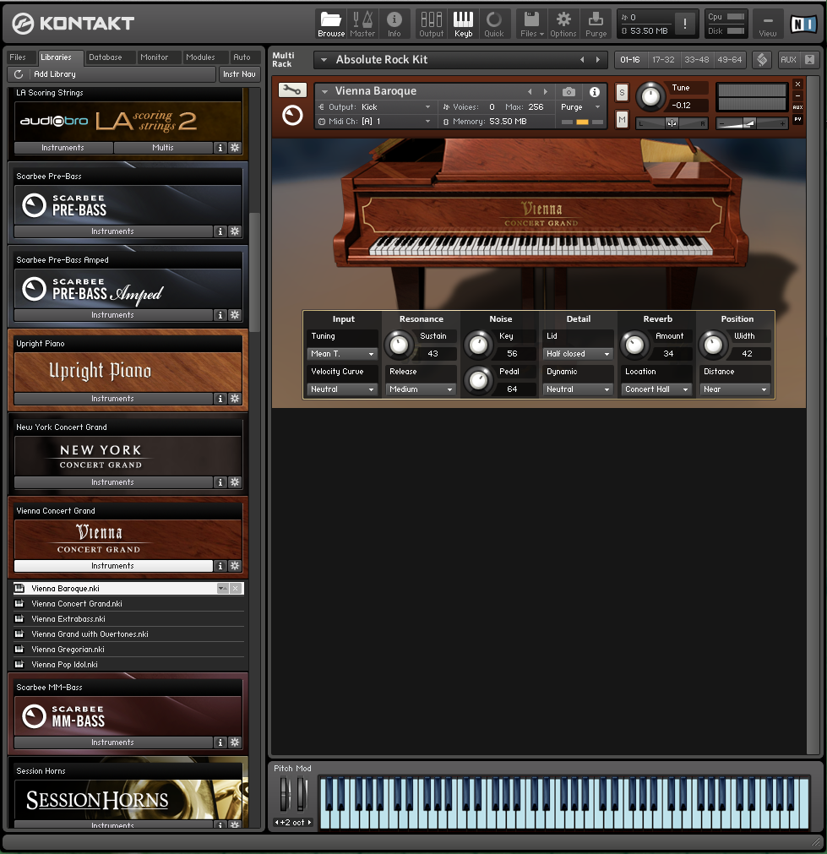Open New York Concert Grand Instruments

(113, 482)
